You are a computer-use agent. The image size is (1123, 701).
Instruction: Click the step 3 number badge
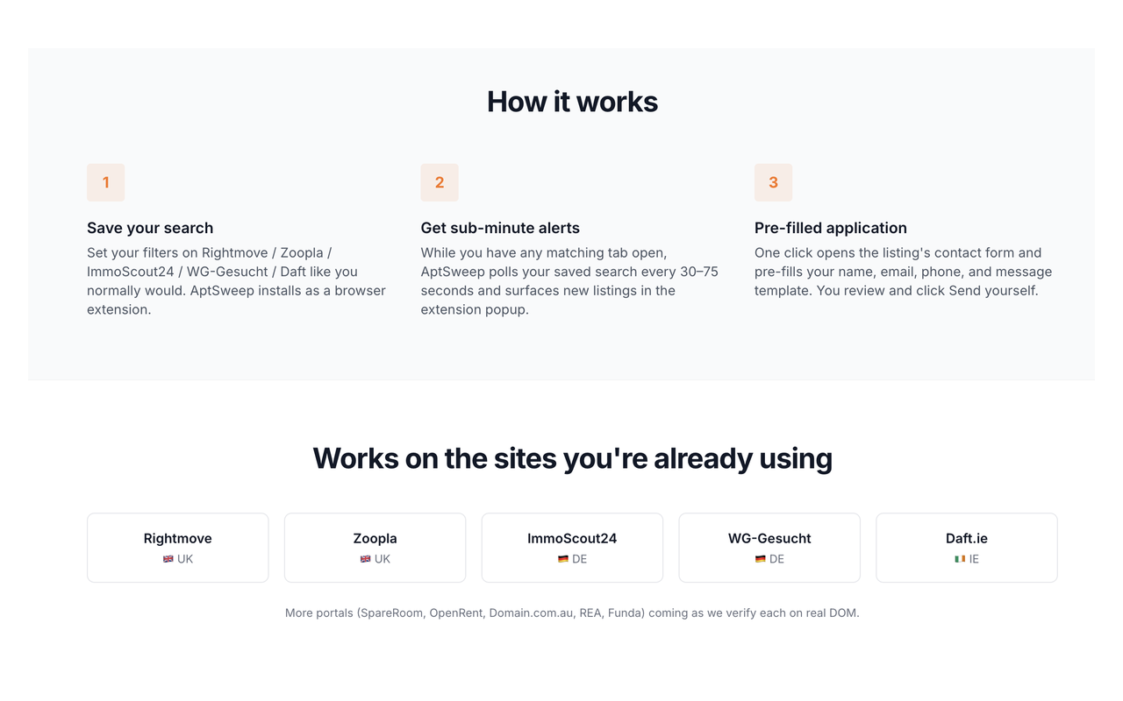(773, 182)
